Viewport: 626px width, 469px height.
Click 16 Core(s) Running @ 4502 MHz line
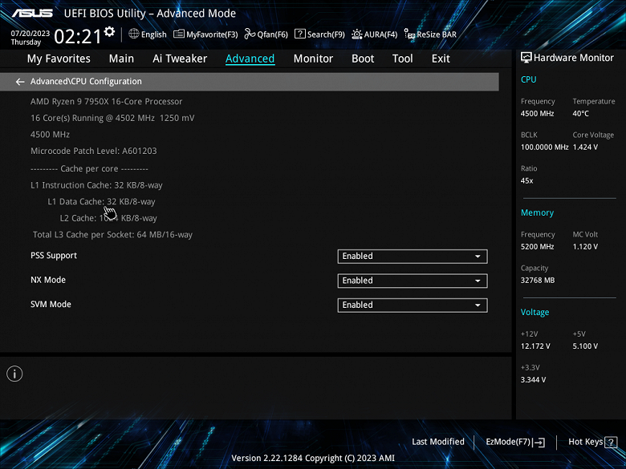[112, 118]
